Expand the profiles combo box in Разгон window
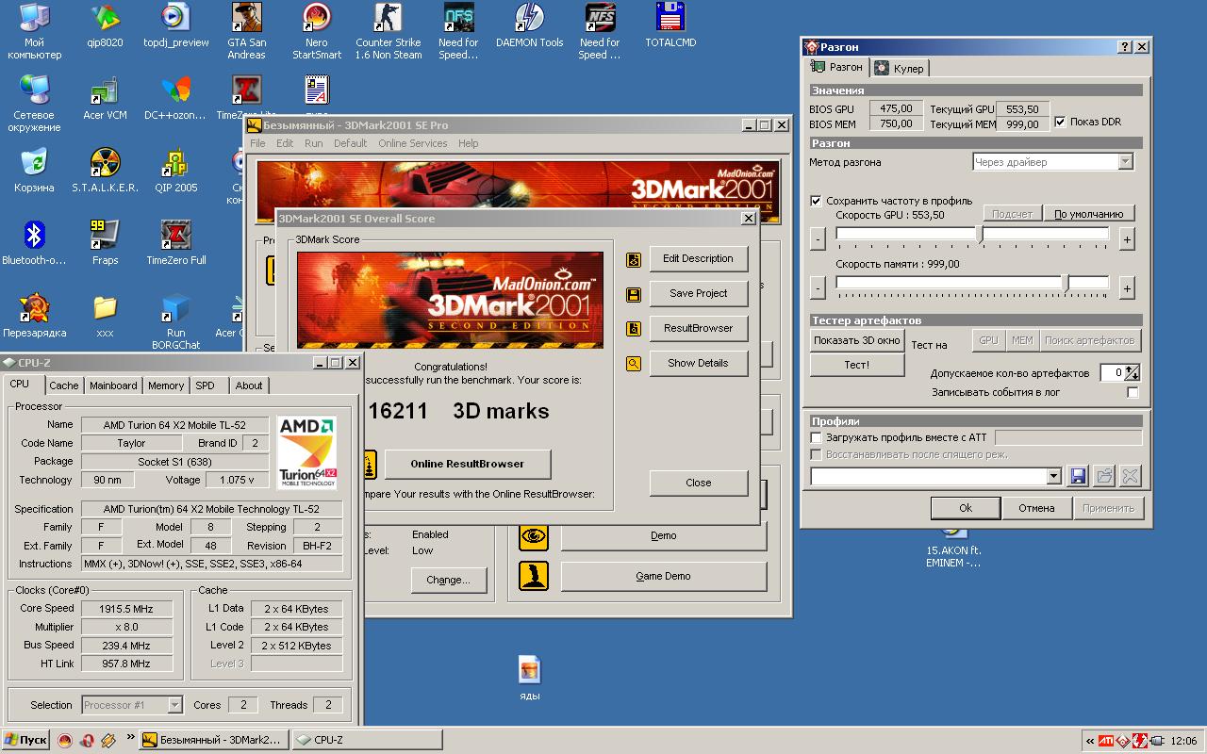1207x754 pixels. [x=1054, y=477]
